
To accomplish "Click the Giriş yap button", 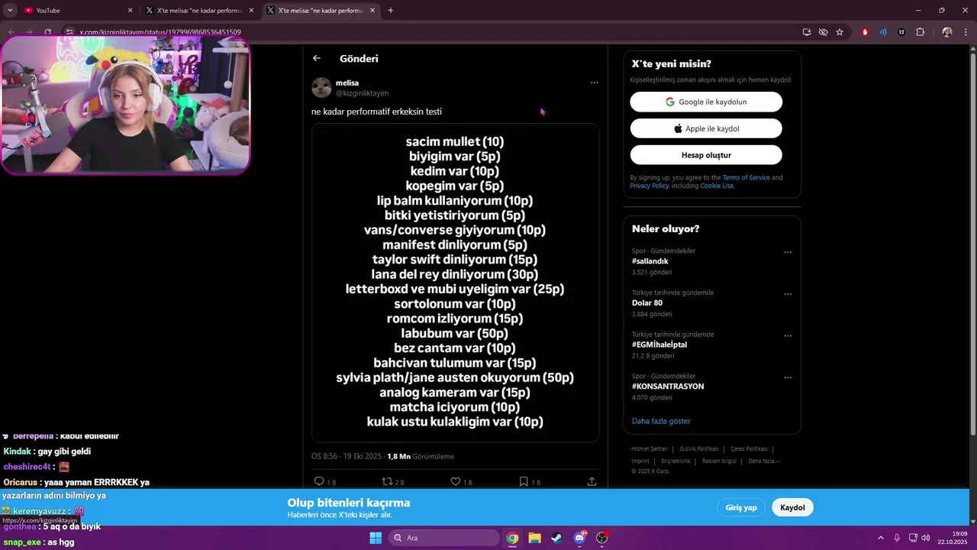I will click(741, 507).
